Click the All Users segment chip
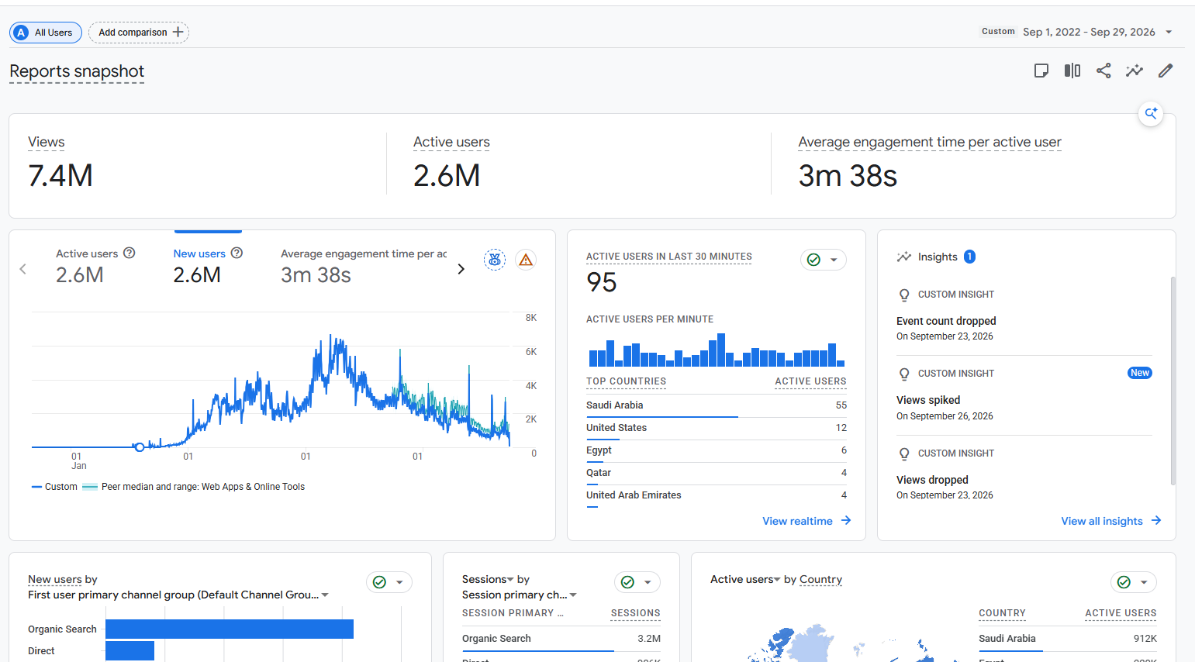Image resolution: width=1195 pixels, height=662 pixels. (46, 32)
